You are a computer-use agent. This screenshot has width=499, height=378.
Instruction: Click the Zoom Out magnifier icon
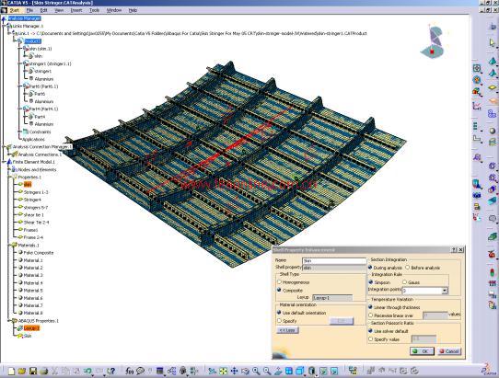coord(267,371)
